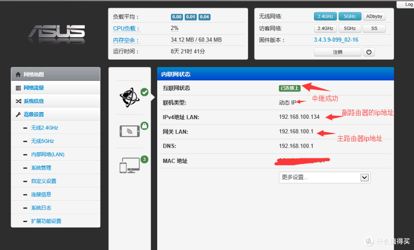Toggle the 2.4GHz wireless network button
This screenshot has width=414, height=250.
click(325, 16)
